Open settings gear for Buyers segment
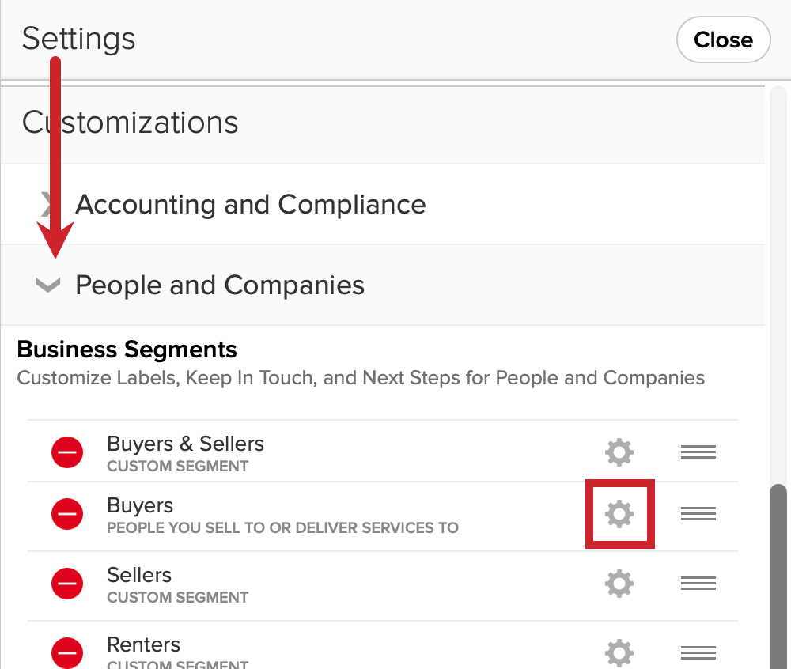791x669 pixels. tap(619, 514)
